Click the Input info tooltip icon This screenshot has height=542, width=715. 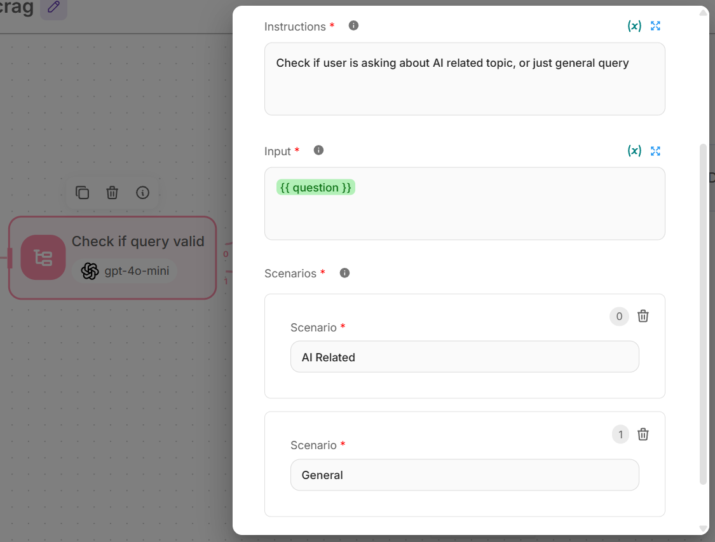[x=319, y=150]
